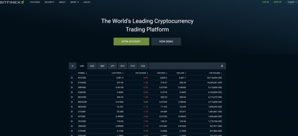Image resolution: width=298 pixels, height=136 pixels.
Task: Click the search magnifier icon
Action: [x=222, y=66]
